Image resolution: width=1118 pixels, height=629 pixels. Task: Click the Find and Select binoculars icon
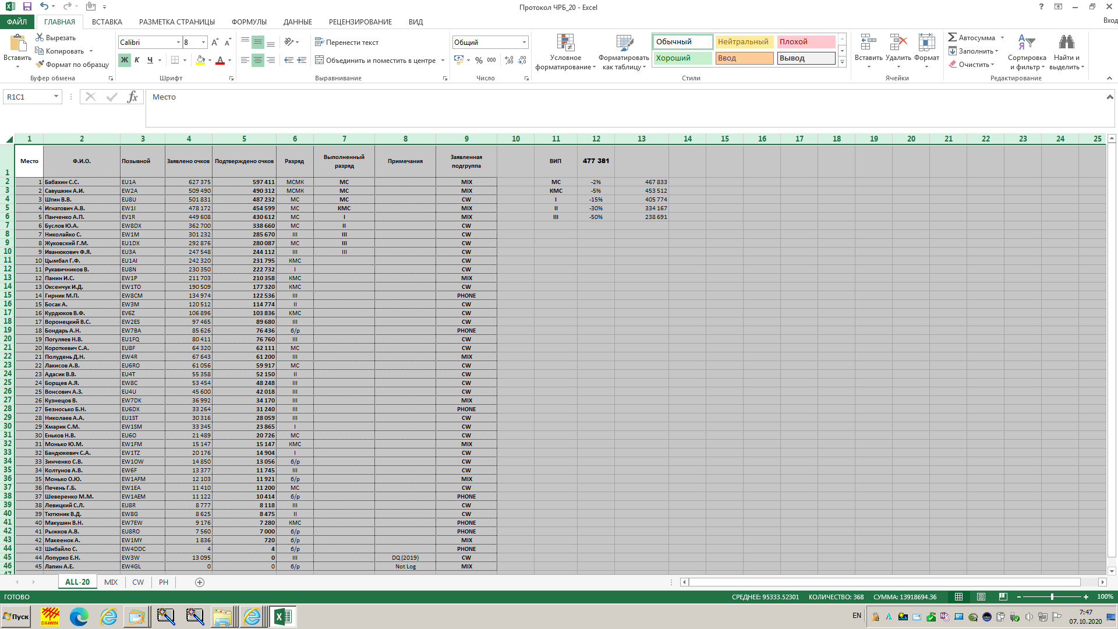click(x=1066, y=43)
